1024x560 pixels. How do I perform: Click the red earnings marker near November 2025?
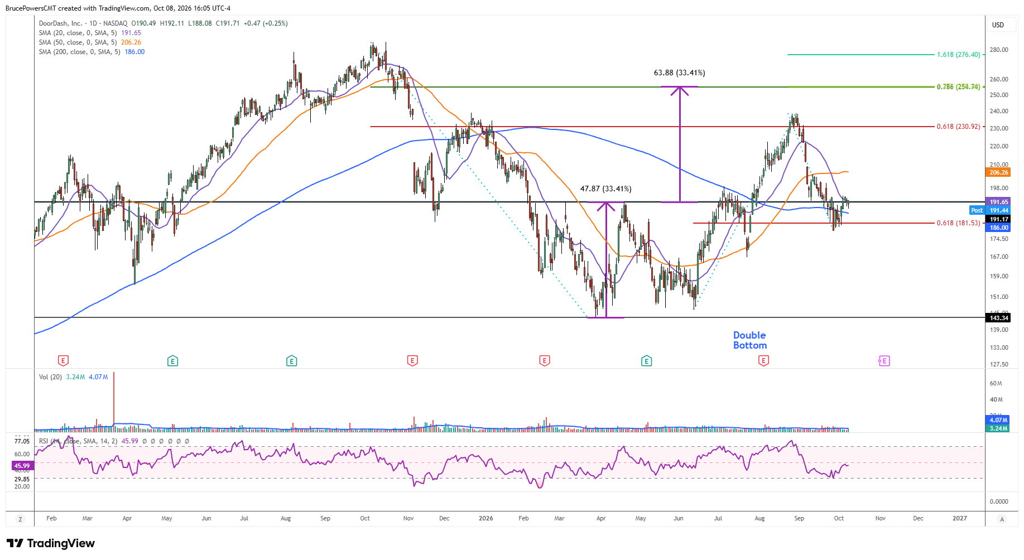pos(412,361)
